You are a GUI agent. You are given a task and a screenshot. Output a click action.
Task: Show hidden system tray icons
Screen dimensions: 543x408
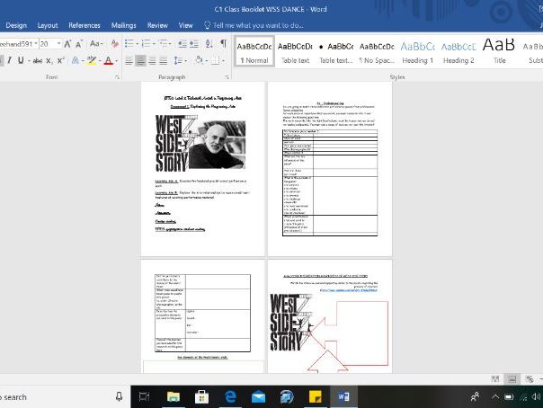coord(495,396)
